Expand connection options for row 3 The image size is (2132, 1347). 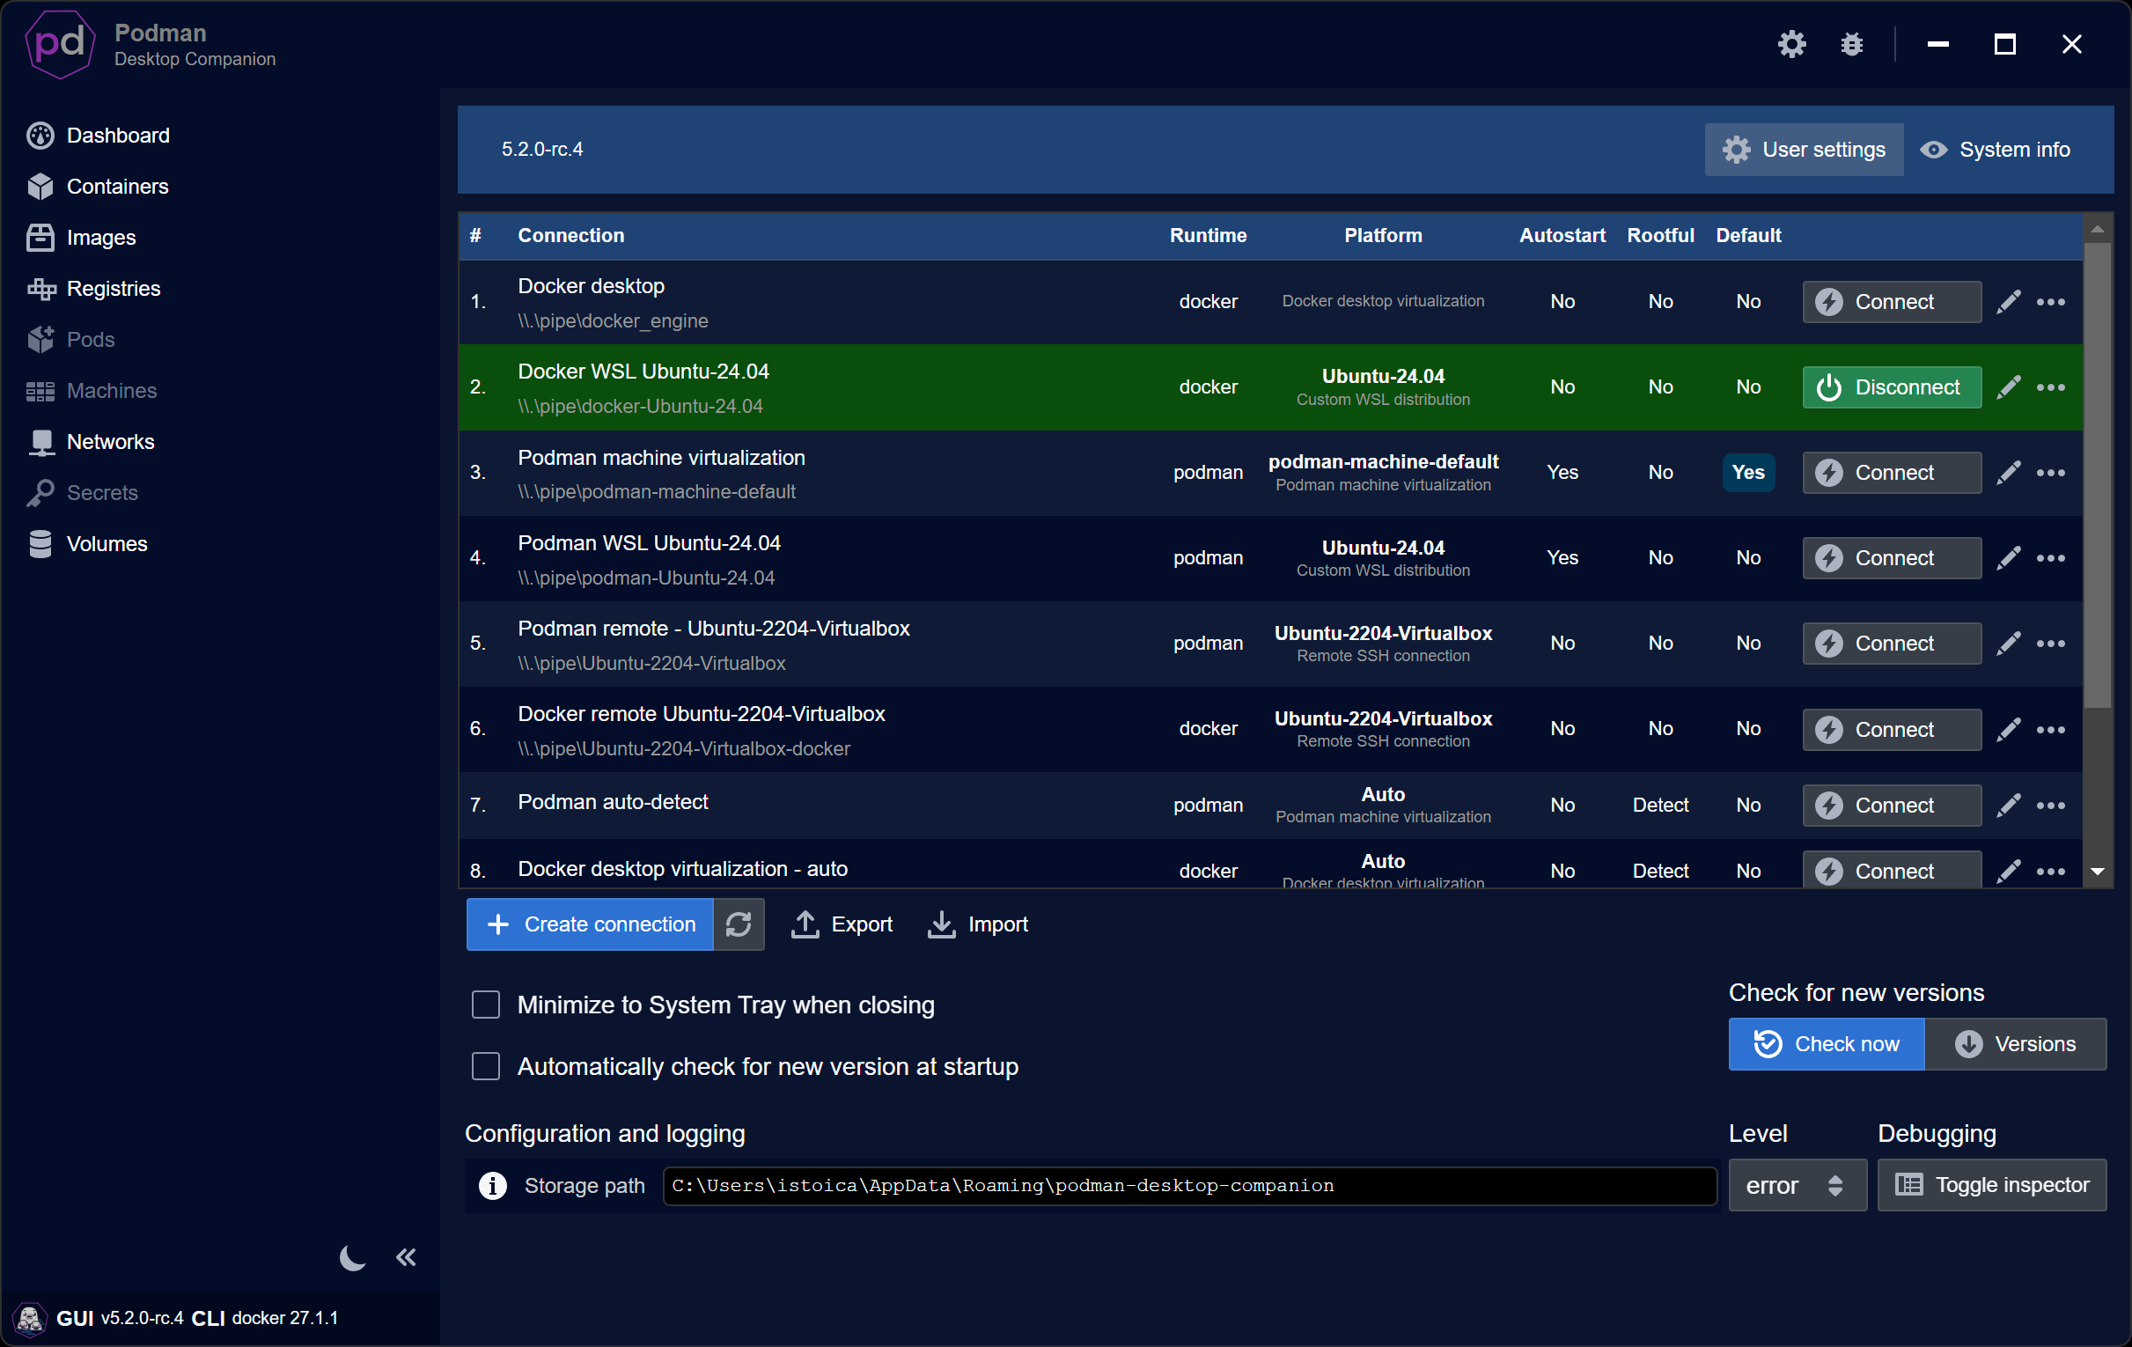(x=2051, y=474)
